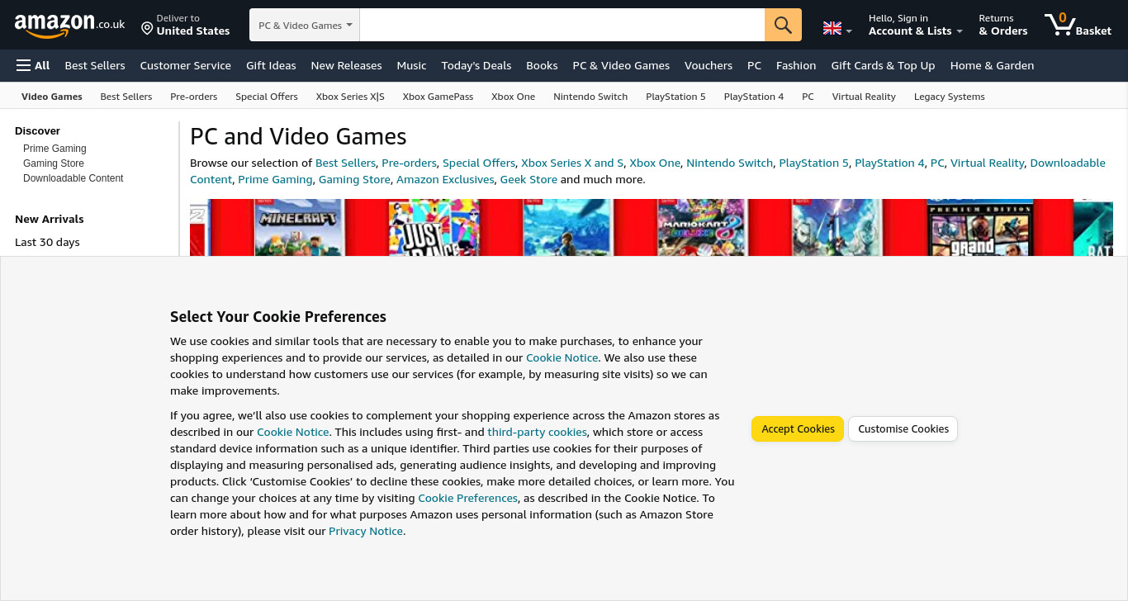Go to Best Sellers in the dark navigation bar
The width and height of the screenshot is (1128, 601).
click(x=95, y=65)
